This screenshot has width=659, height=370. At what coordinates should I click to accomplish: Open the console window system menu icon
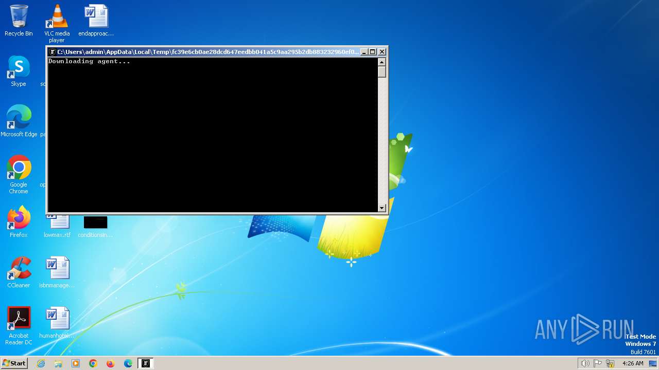click(x=52, y=52)
